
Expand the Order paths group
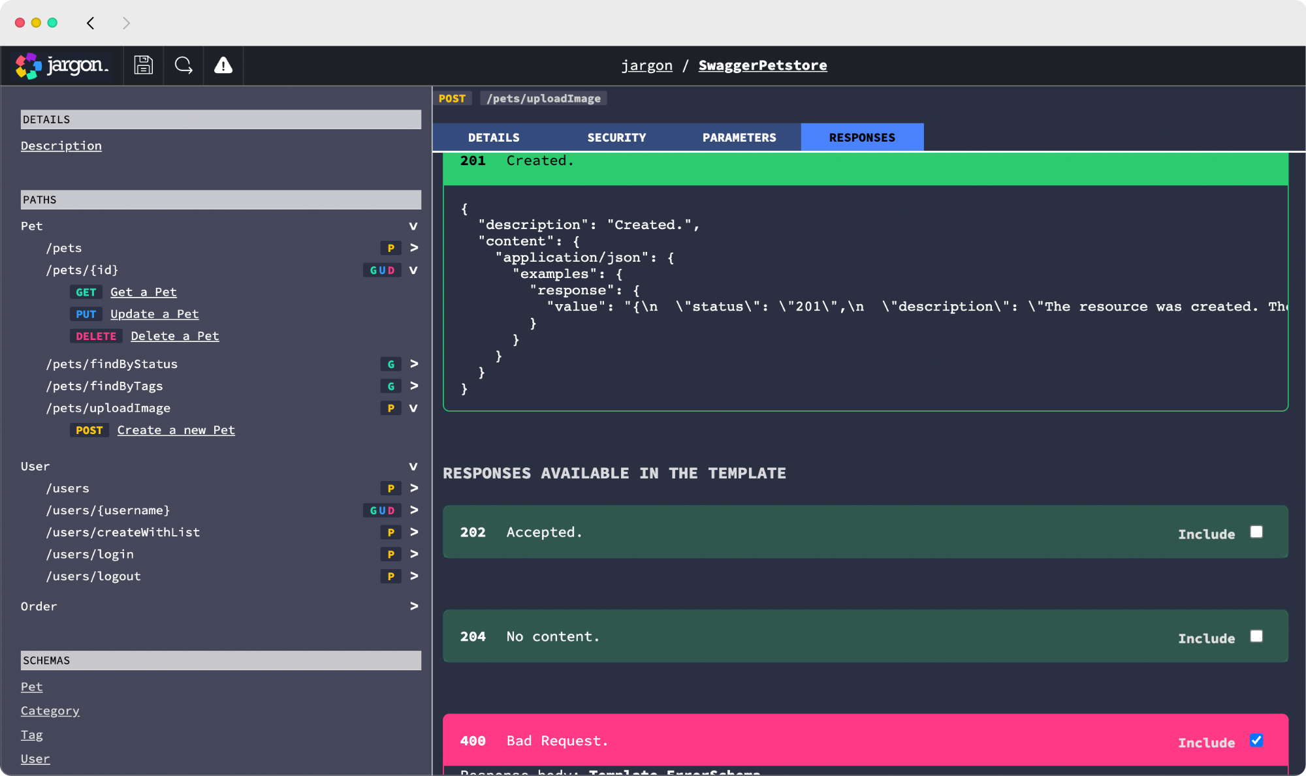414,606
